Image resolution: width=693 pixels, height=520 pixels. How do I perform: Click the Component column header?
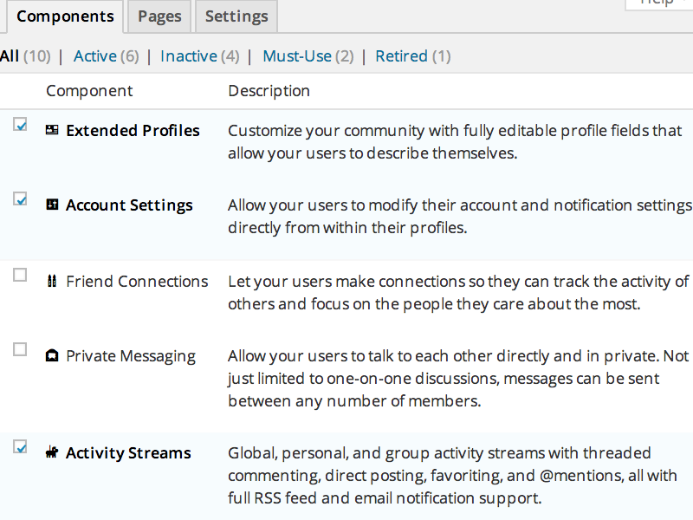tap(89, 90)
